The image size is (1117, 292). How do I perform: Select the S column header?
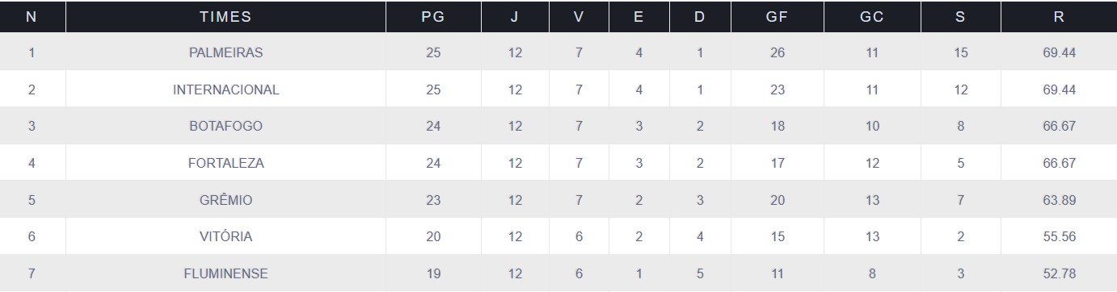tap(960, 17)
